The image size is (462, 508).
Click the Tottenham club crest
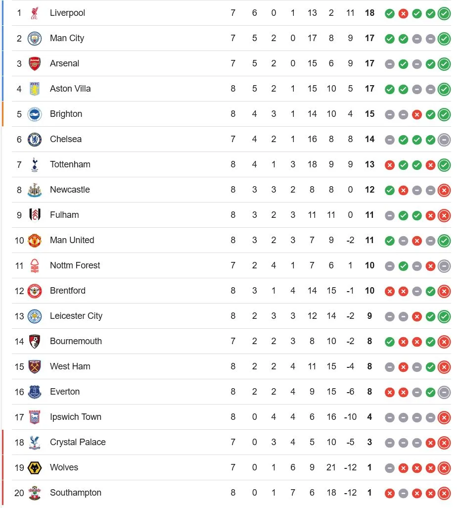point(34,164)
